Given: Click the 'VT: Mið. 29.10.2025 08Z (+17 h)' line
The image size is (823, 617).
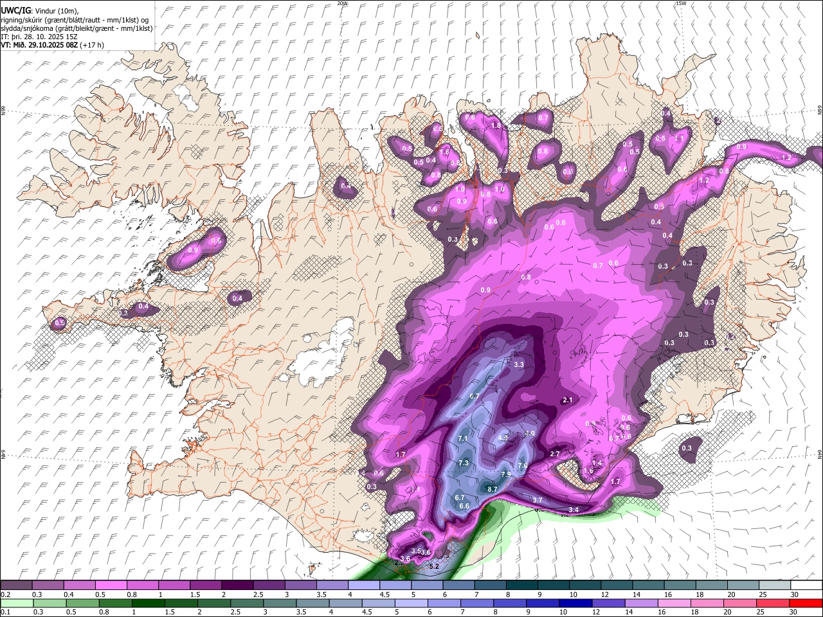Looking at the screenshot, I should click(x=52, y=45).
